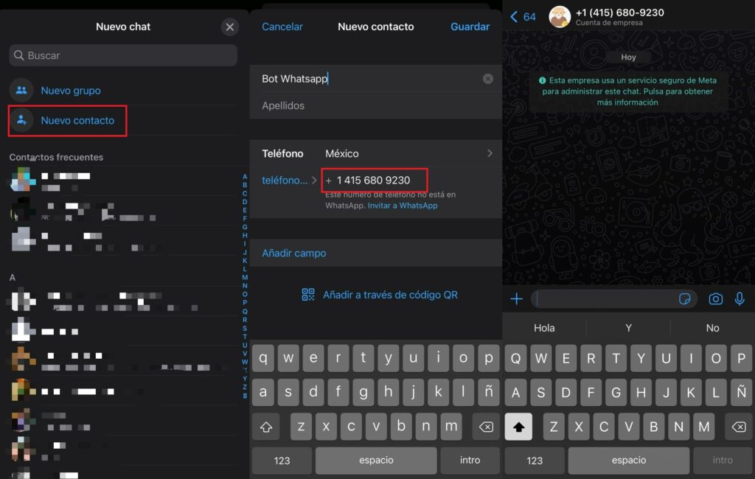Viewport: 755px width, 479px height.
Task: Click the Nuevo grupo people icon
Action: (21, 90)
